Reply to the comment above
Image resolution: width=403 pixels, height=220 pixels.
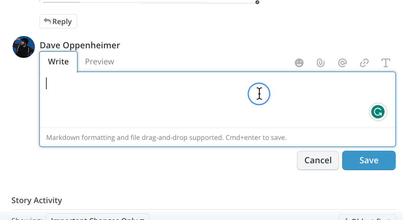point(58,21)
